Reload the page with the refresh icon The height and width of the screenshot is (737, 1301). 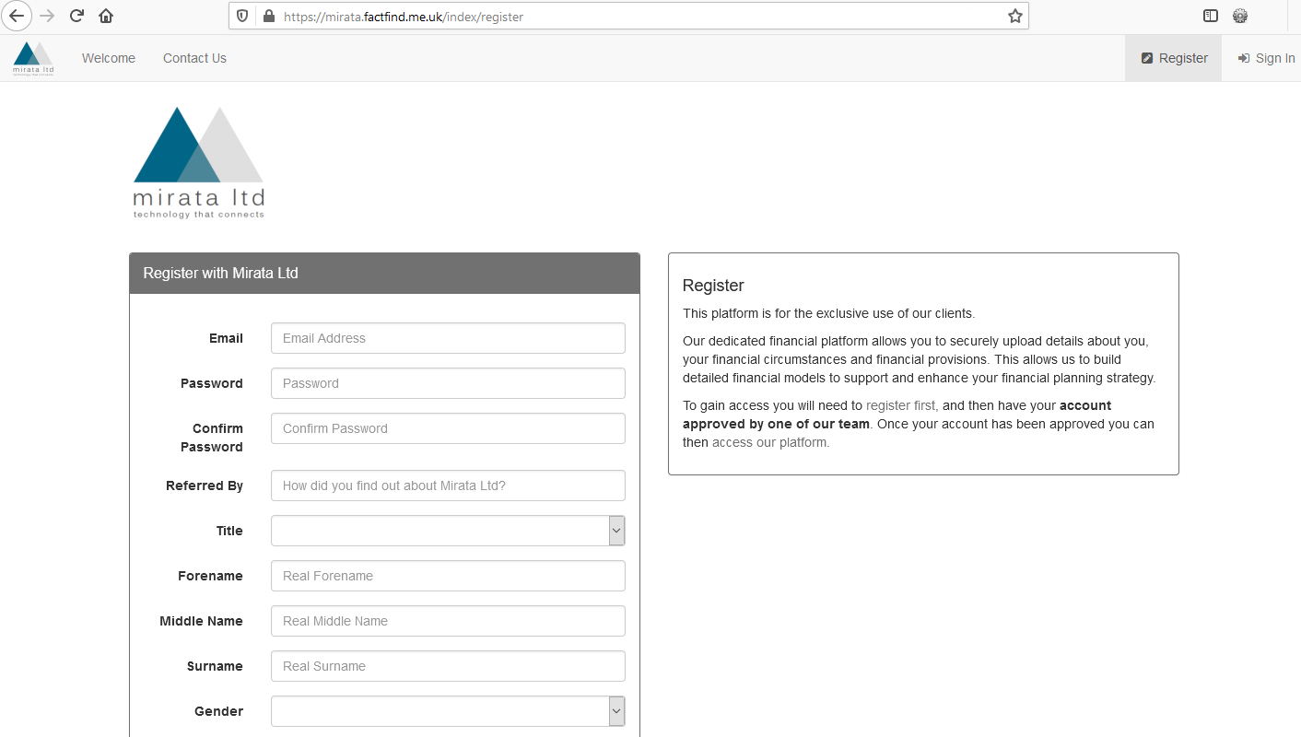point(77,16)
